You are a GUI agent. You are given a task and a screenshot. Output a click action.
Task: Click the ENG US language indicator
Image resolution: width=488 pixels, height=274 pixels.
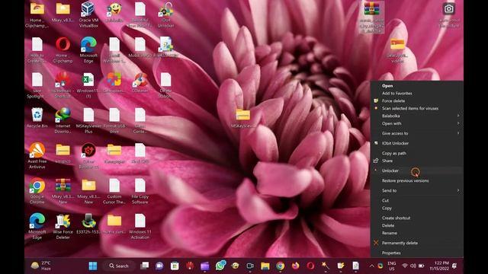(392, 266)
